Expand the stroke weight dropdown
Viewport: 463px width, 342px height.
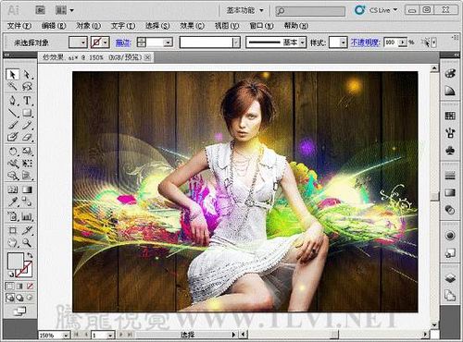tap(168, 43)
